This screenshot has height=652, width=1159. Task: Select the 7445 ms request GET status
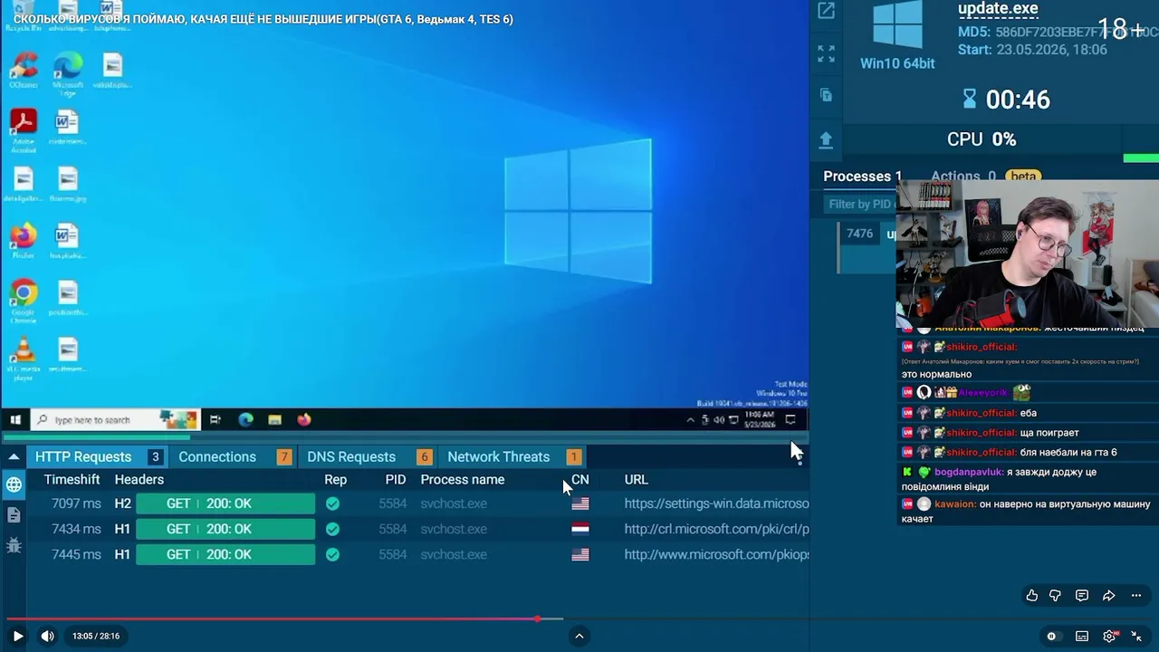click(x=225, y=554)
